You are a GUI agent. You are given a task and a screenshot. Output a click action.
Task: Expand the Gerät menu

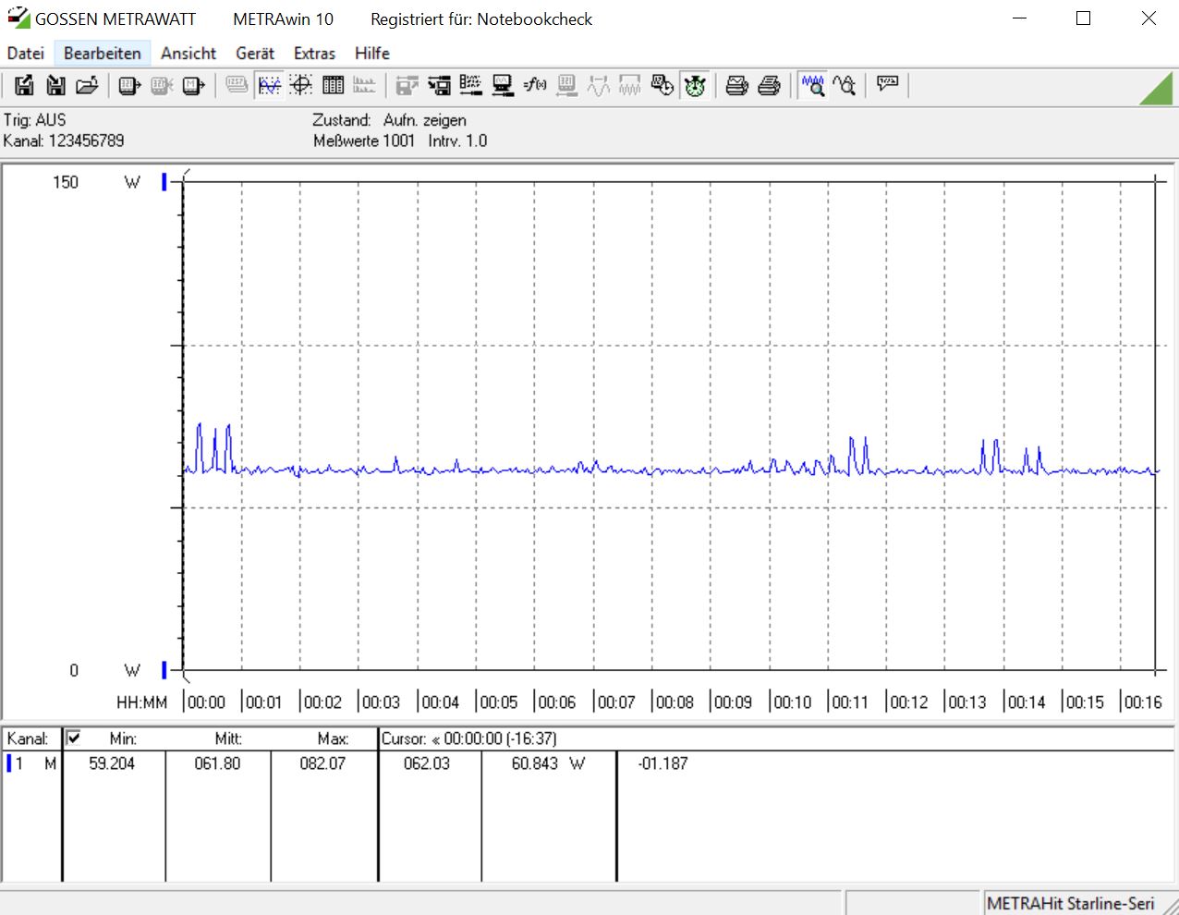(x=255, y=54)
